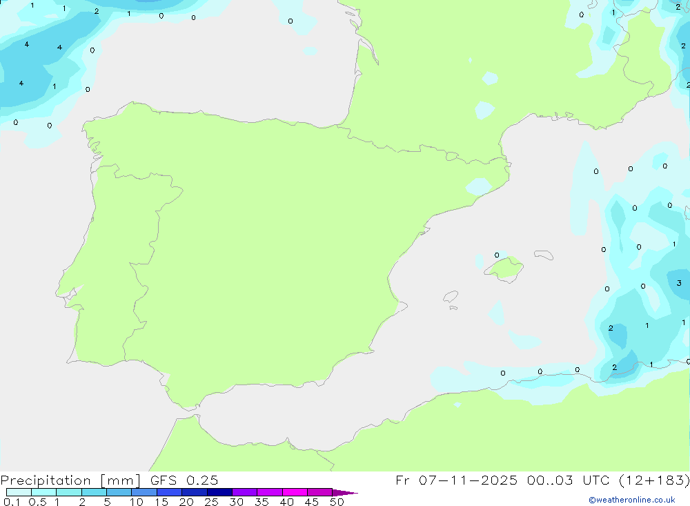Select the 35–40 mm legend swatch
The width and height of the screenshot is (690, 506).
[x=270, y=492]
